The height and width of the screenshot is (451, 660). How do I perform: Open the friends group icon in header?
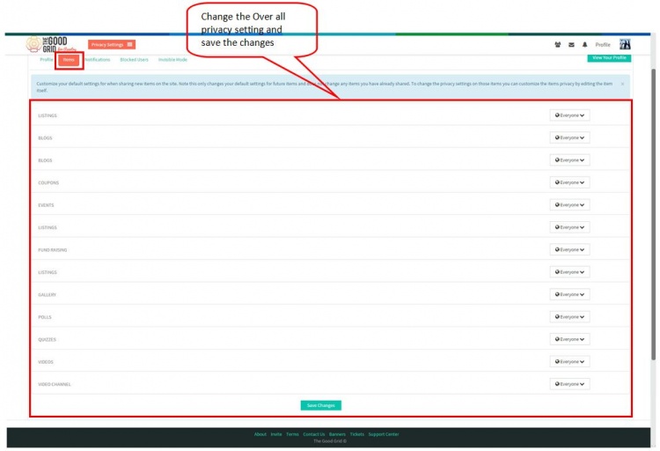558,45
